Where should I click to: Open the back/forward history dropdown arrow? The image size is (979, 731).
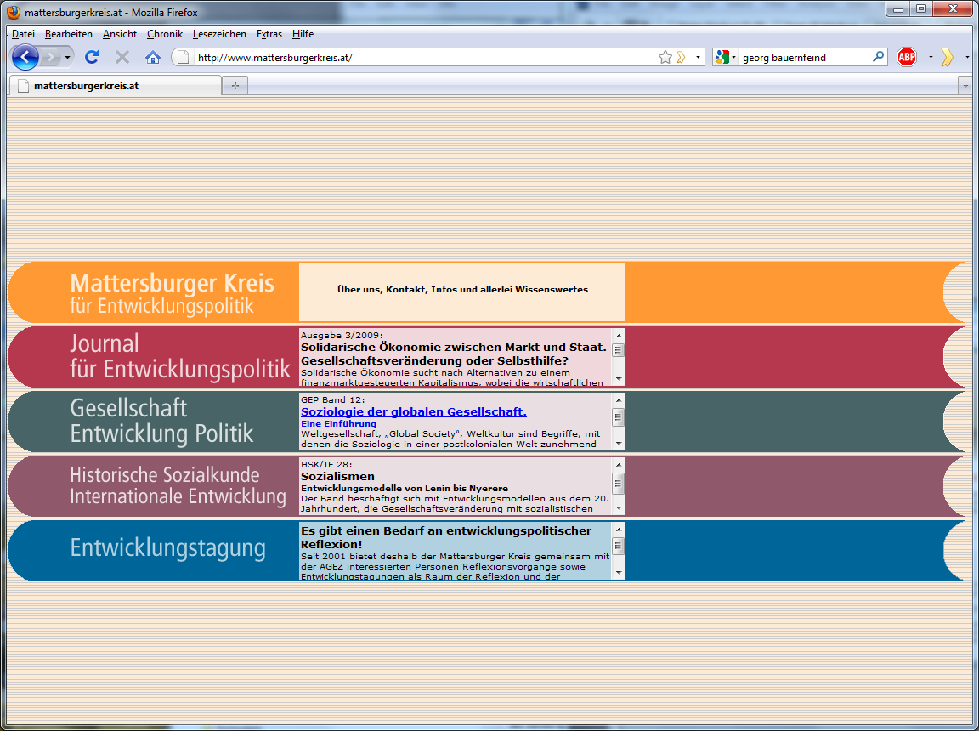click(x=67, y=58)
